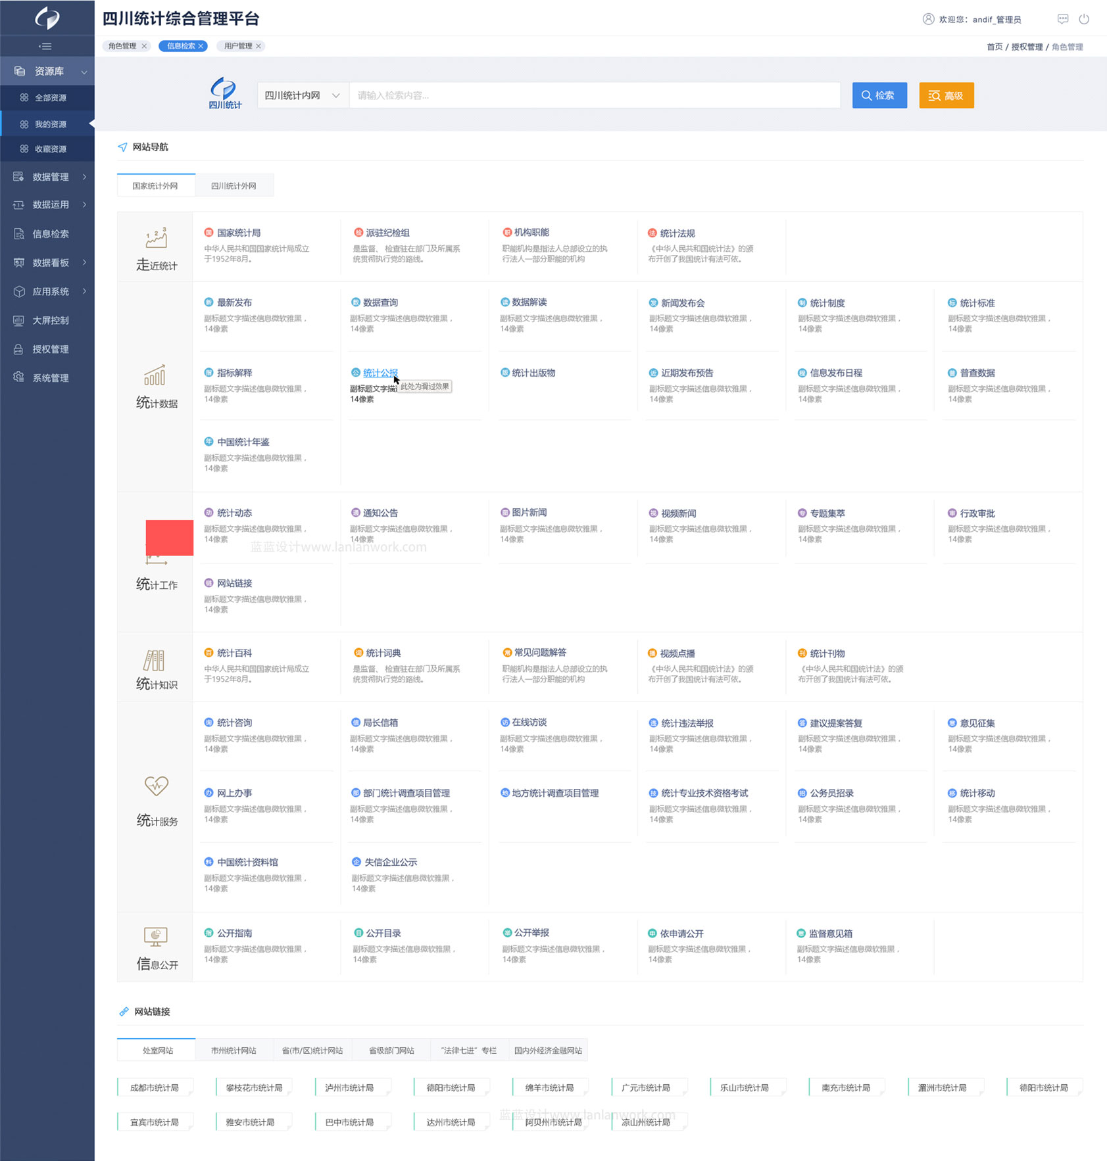Click the search content input field
The width and height of the screenshot is (1107, 1161).
[x=594, y=95]
